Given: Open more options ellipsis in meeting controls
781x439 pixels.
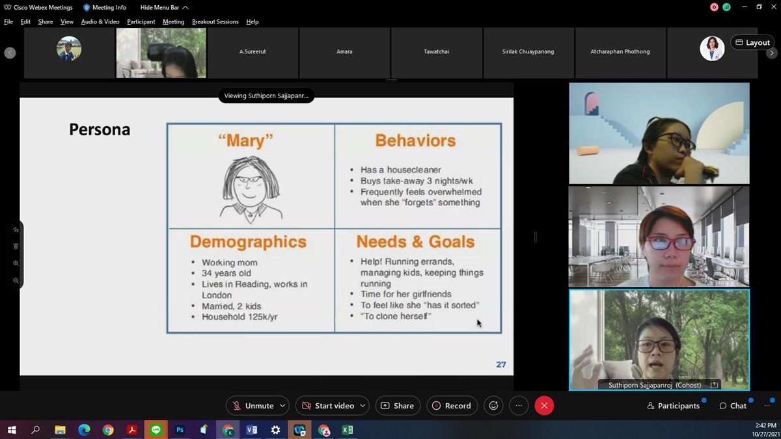Looking at the screenshot, I should (x=519, y=406).
